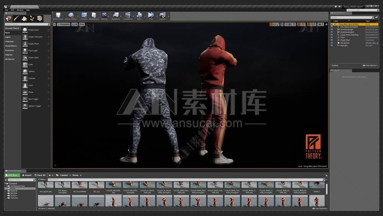Toggle visibility of DirectionalLight2 actor

tap(332, 32)
